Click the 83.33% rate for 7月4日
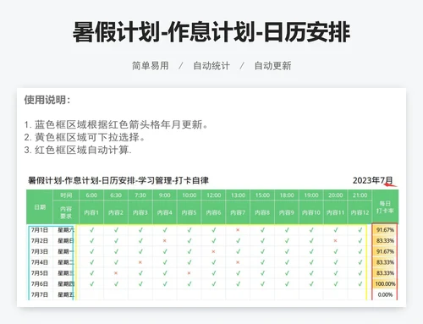The image size is (423, 324). pyautogui.click(x=385, y=262)
